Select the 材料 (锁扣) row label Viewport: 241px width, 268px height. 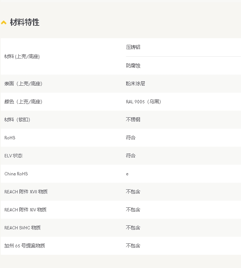click(x=17, y=120)
